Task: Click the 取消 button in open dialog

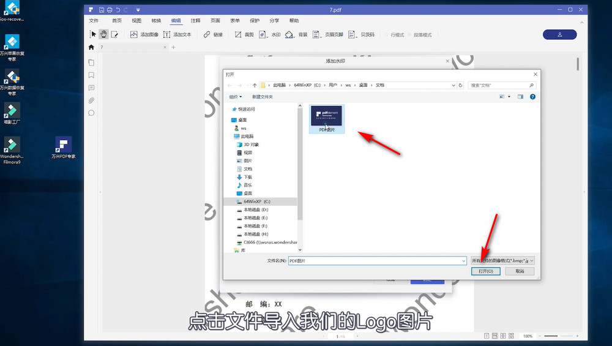Action: pos(520,271)
